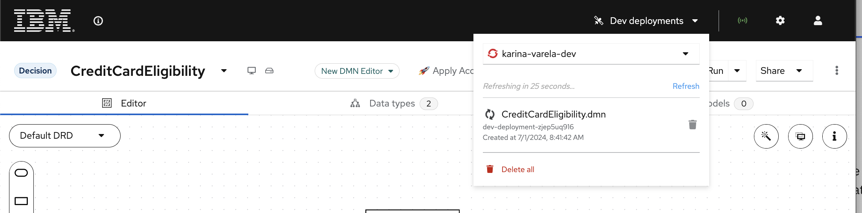Image resolution: width=862 pixels, height=213 pixels.
Task: Open the Share dropdown
Action: pos(784,71)
